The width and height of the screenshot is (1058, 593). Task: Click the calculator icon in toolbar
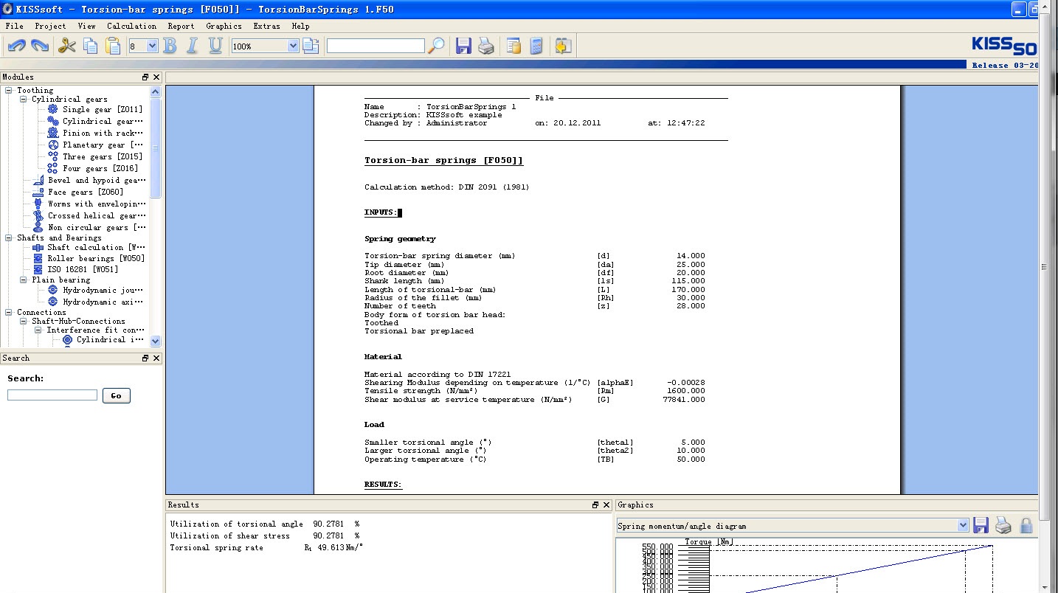click(x=536, y=46)
